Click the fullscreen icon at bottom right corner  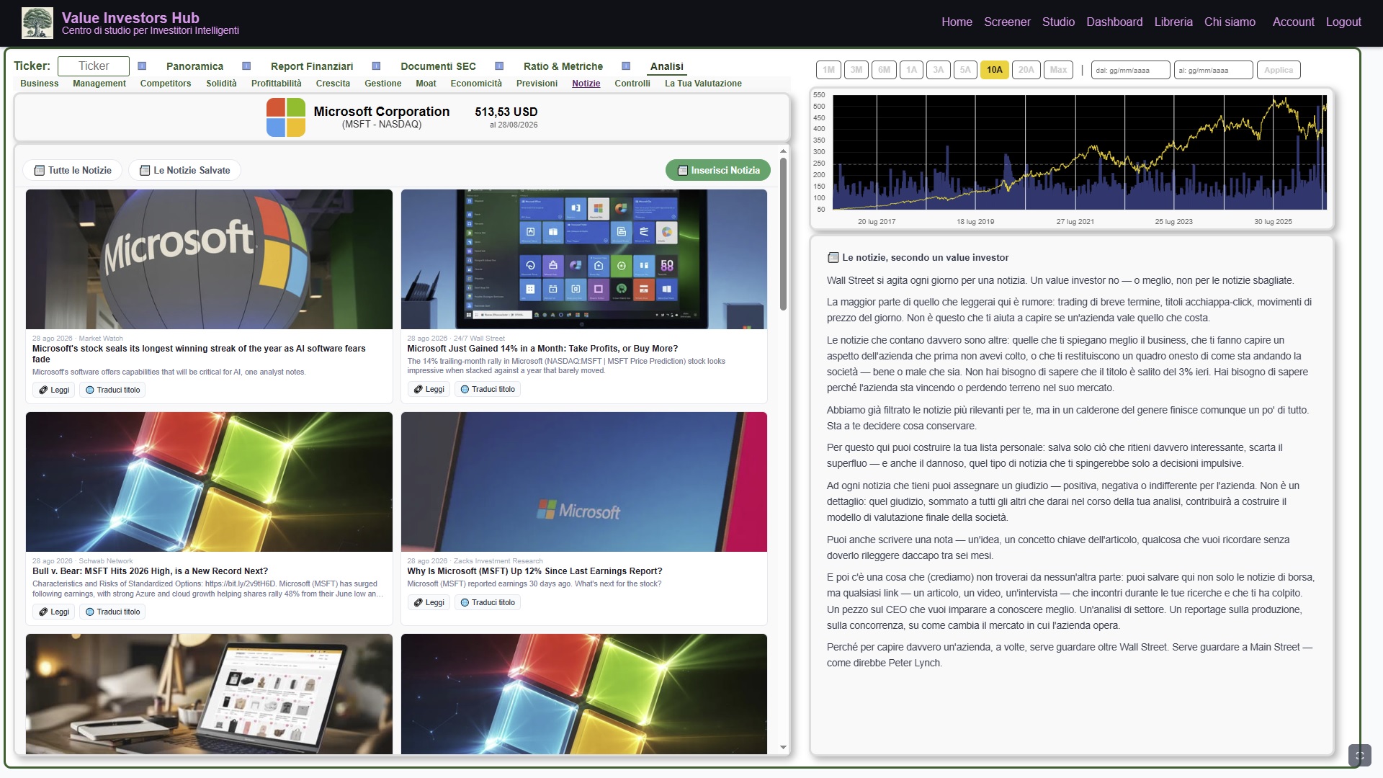1359,755
